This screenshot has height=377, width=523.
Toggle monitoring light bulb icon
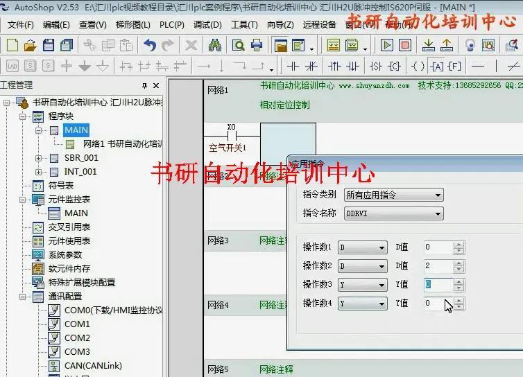click(470, 45)
